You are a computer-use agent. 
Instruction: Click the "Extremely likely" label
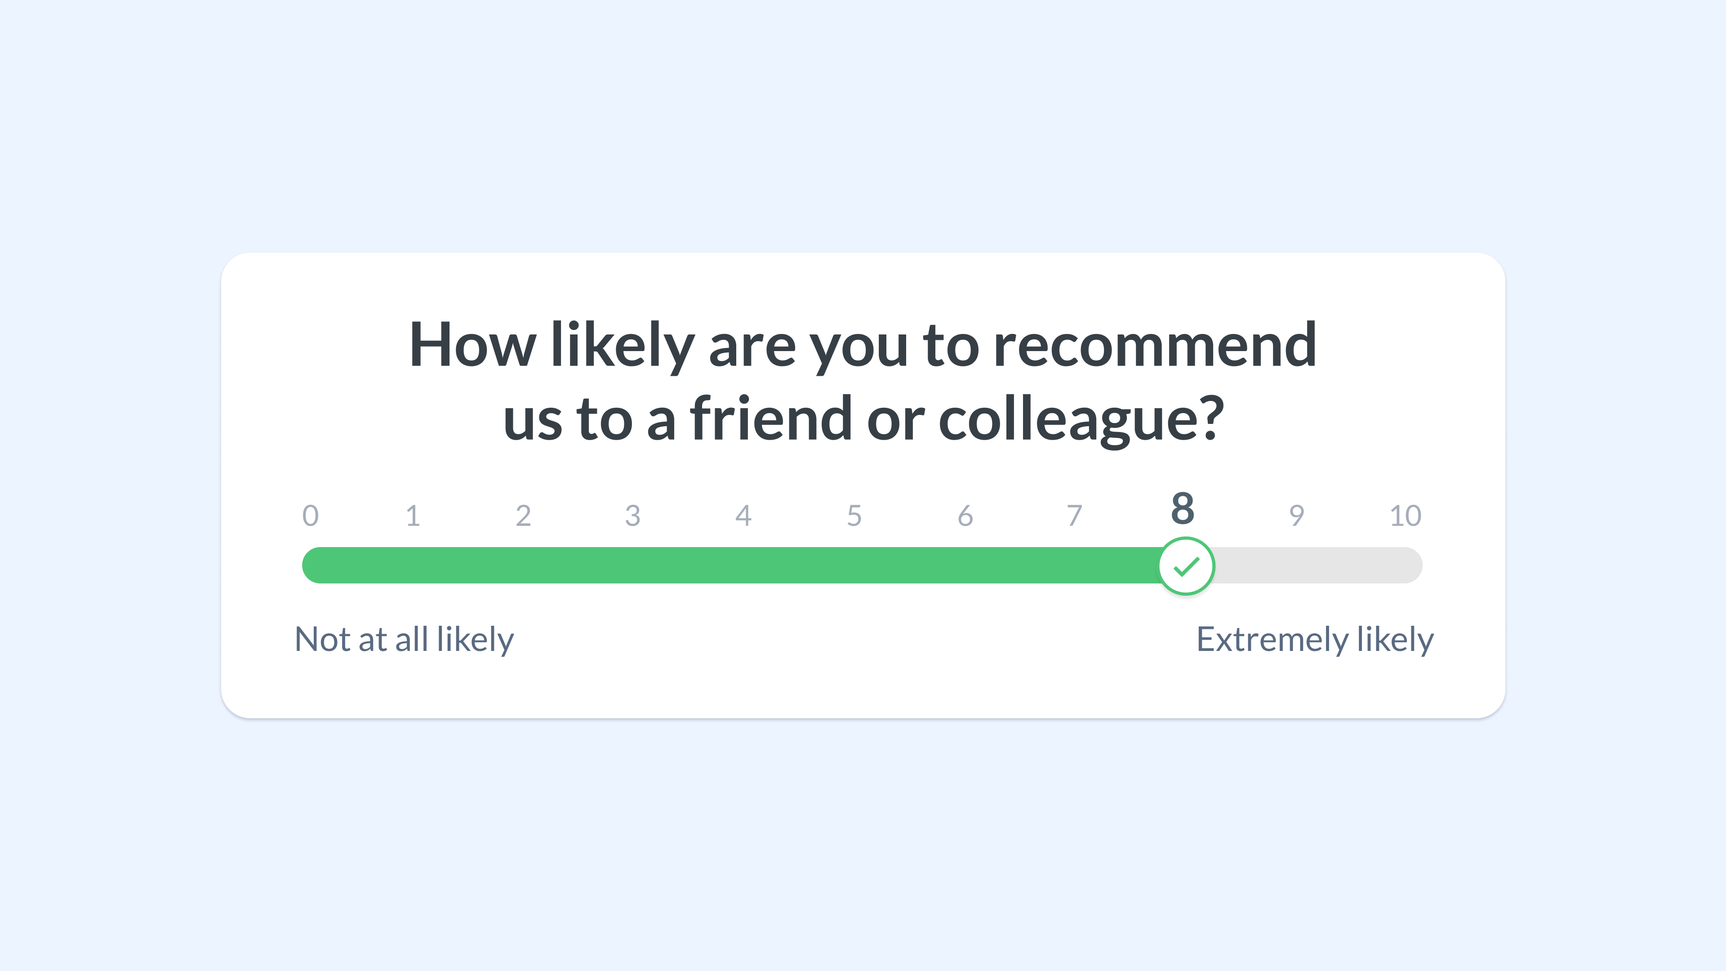pos(1315,640)
